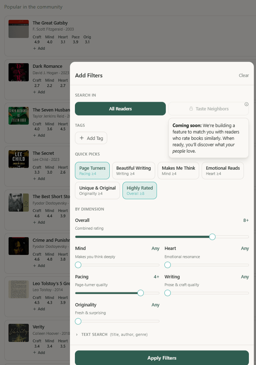Enable the Emotional Reads quick pick

[x=223, y=171]
